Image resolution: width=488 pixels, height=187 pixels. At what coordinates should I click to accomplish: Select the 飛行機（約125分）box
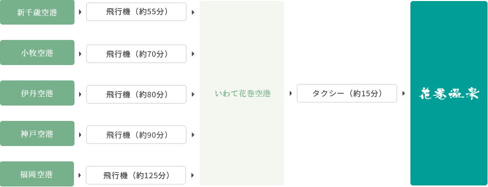click(x=136, y=175)
